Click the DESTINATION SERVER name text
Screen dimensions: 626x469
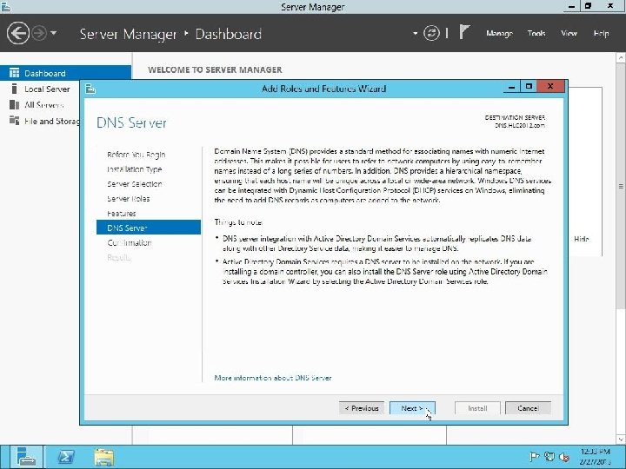coord(519,125)
